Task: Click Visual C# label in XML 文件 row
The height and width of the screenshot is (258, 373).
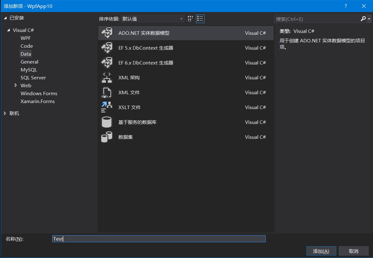Action: tap(255, 92)
